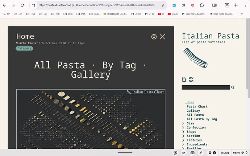The width and height of the screenshot is (250, 156).
Task: Open All Pasta By Tag in sidebar
Action: click(x=202, y=119)
